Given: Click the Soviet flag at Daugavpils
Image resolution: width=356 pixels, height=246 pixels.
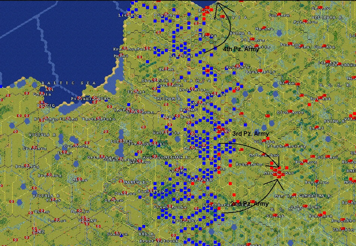Looking at the screenshot, I should 260,71.
